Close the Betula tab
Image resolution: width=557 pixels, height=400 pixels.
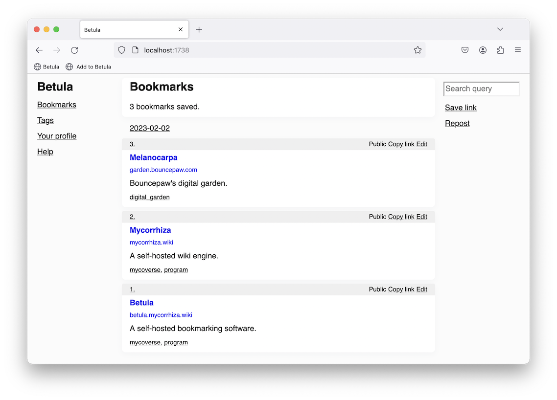(x=181, y=30)
